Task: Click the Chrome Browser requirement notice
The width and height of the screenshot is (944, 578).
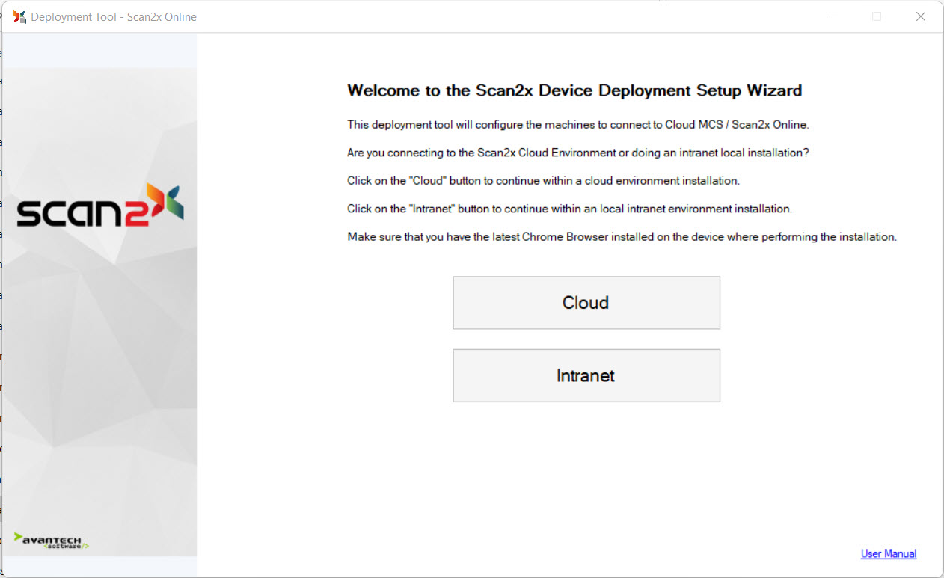Action: (x=622, y=237)
